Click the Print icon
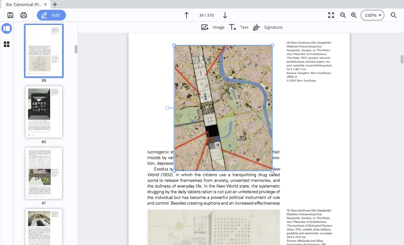The image size is (404, 245). [24, 15]
